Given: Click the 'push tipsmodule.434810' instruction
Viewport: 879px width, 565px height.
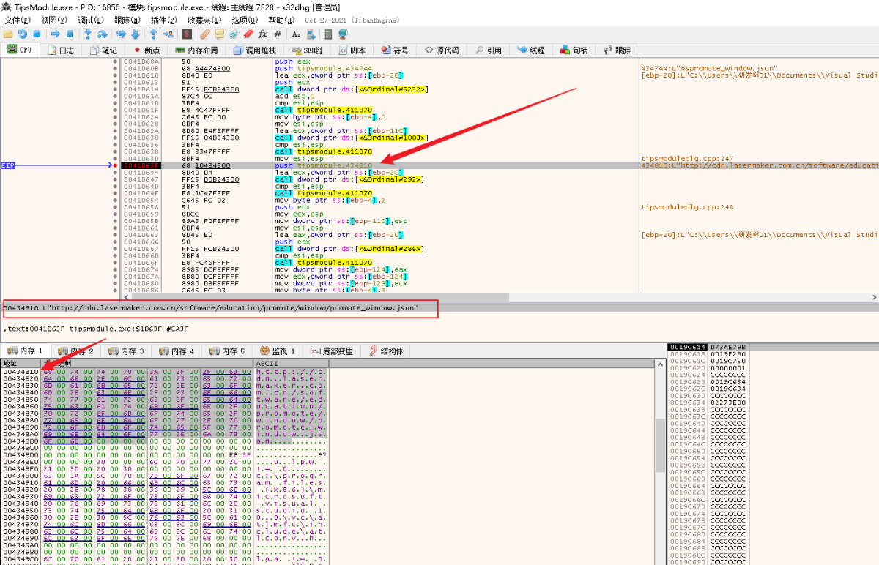Looking at the screenshot, I should [x=324, y=165].
